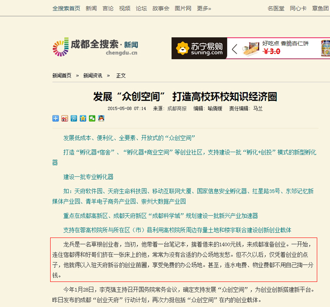Share article to Tencent Weibo
The image size is (330, 307).
pos(74,118)
